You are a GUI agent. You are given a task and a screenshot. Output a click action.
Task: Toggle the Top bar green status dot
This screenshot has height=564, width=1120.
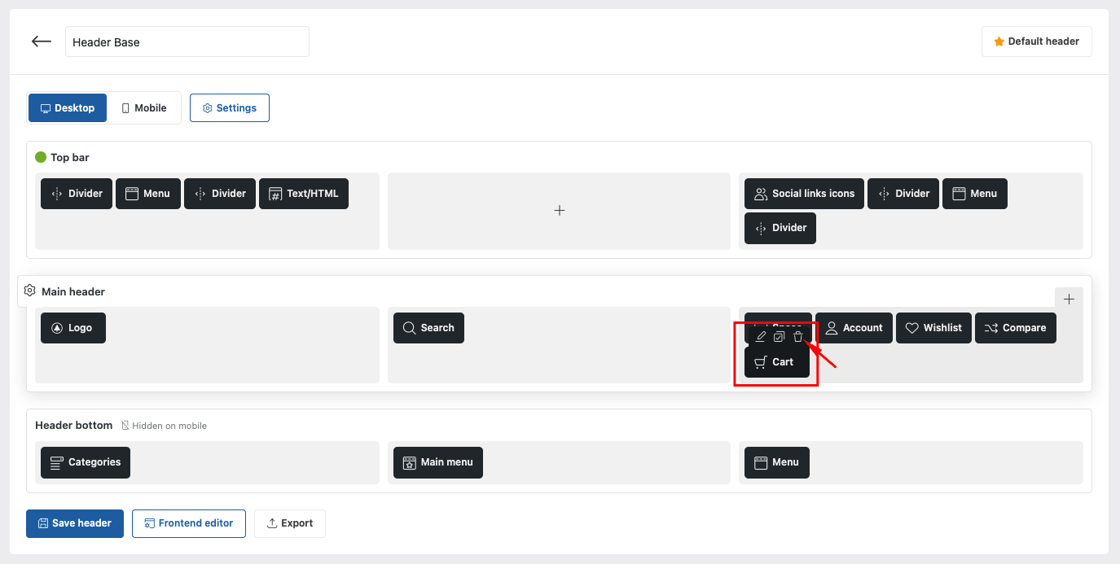41,157
